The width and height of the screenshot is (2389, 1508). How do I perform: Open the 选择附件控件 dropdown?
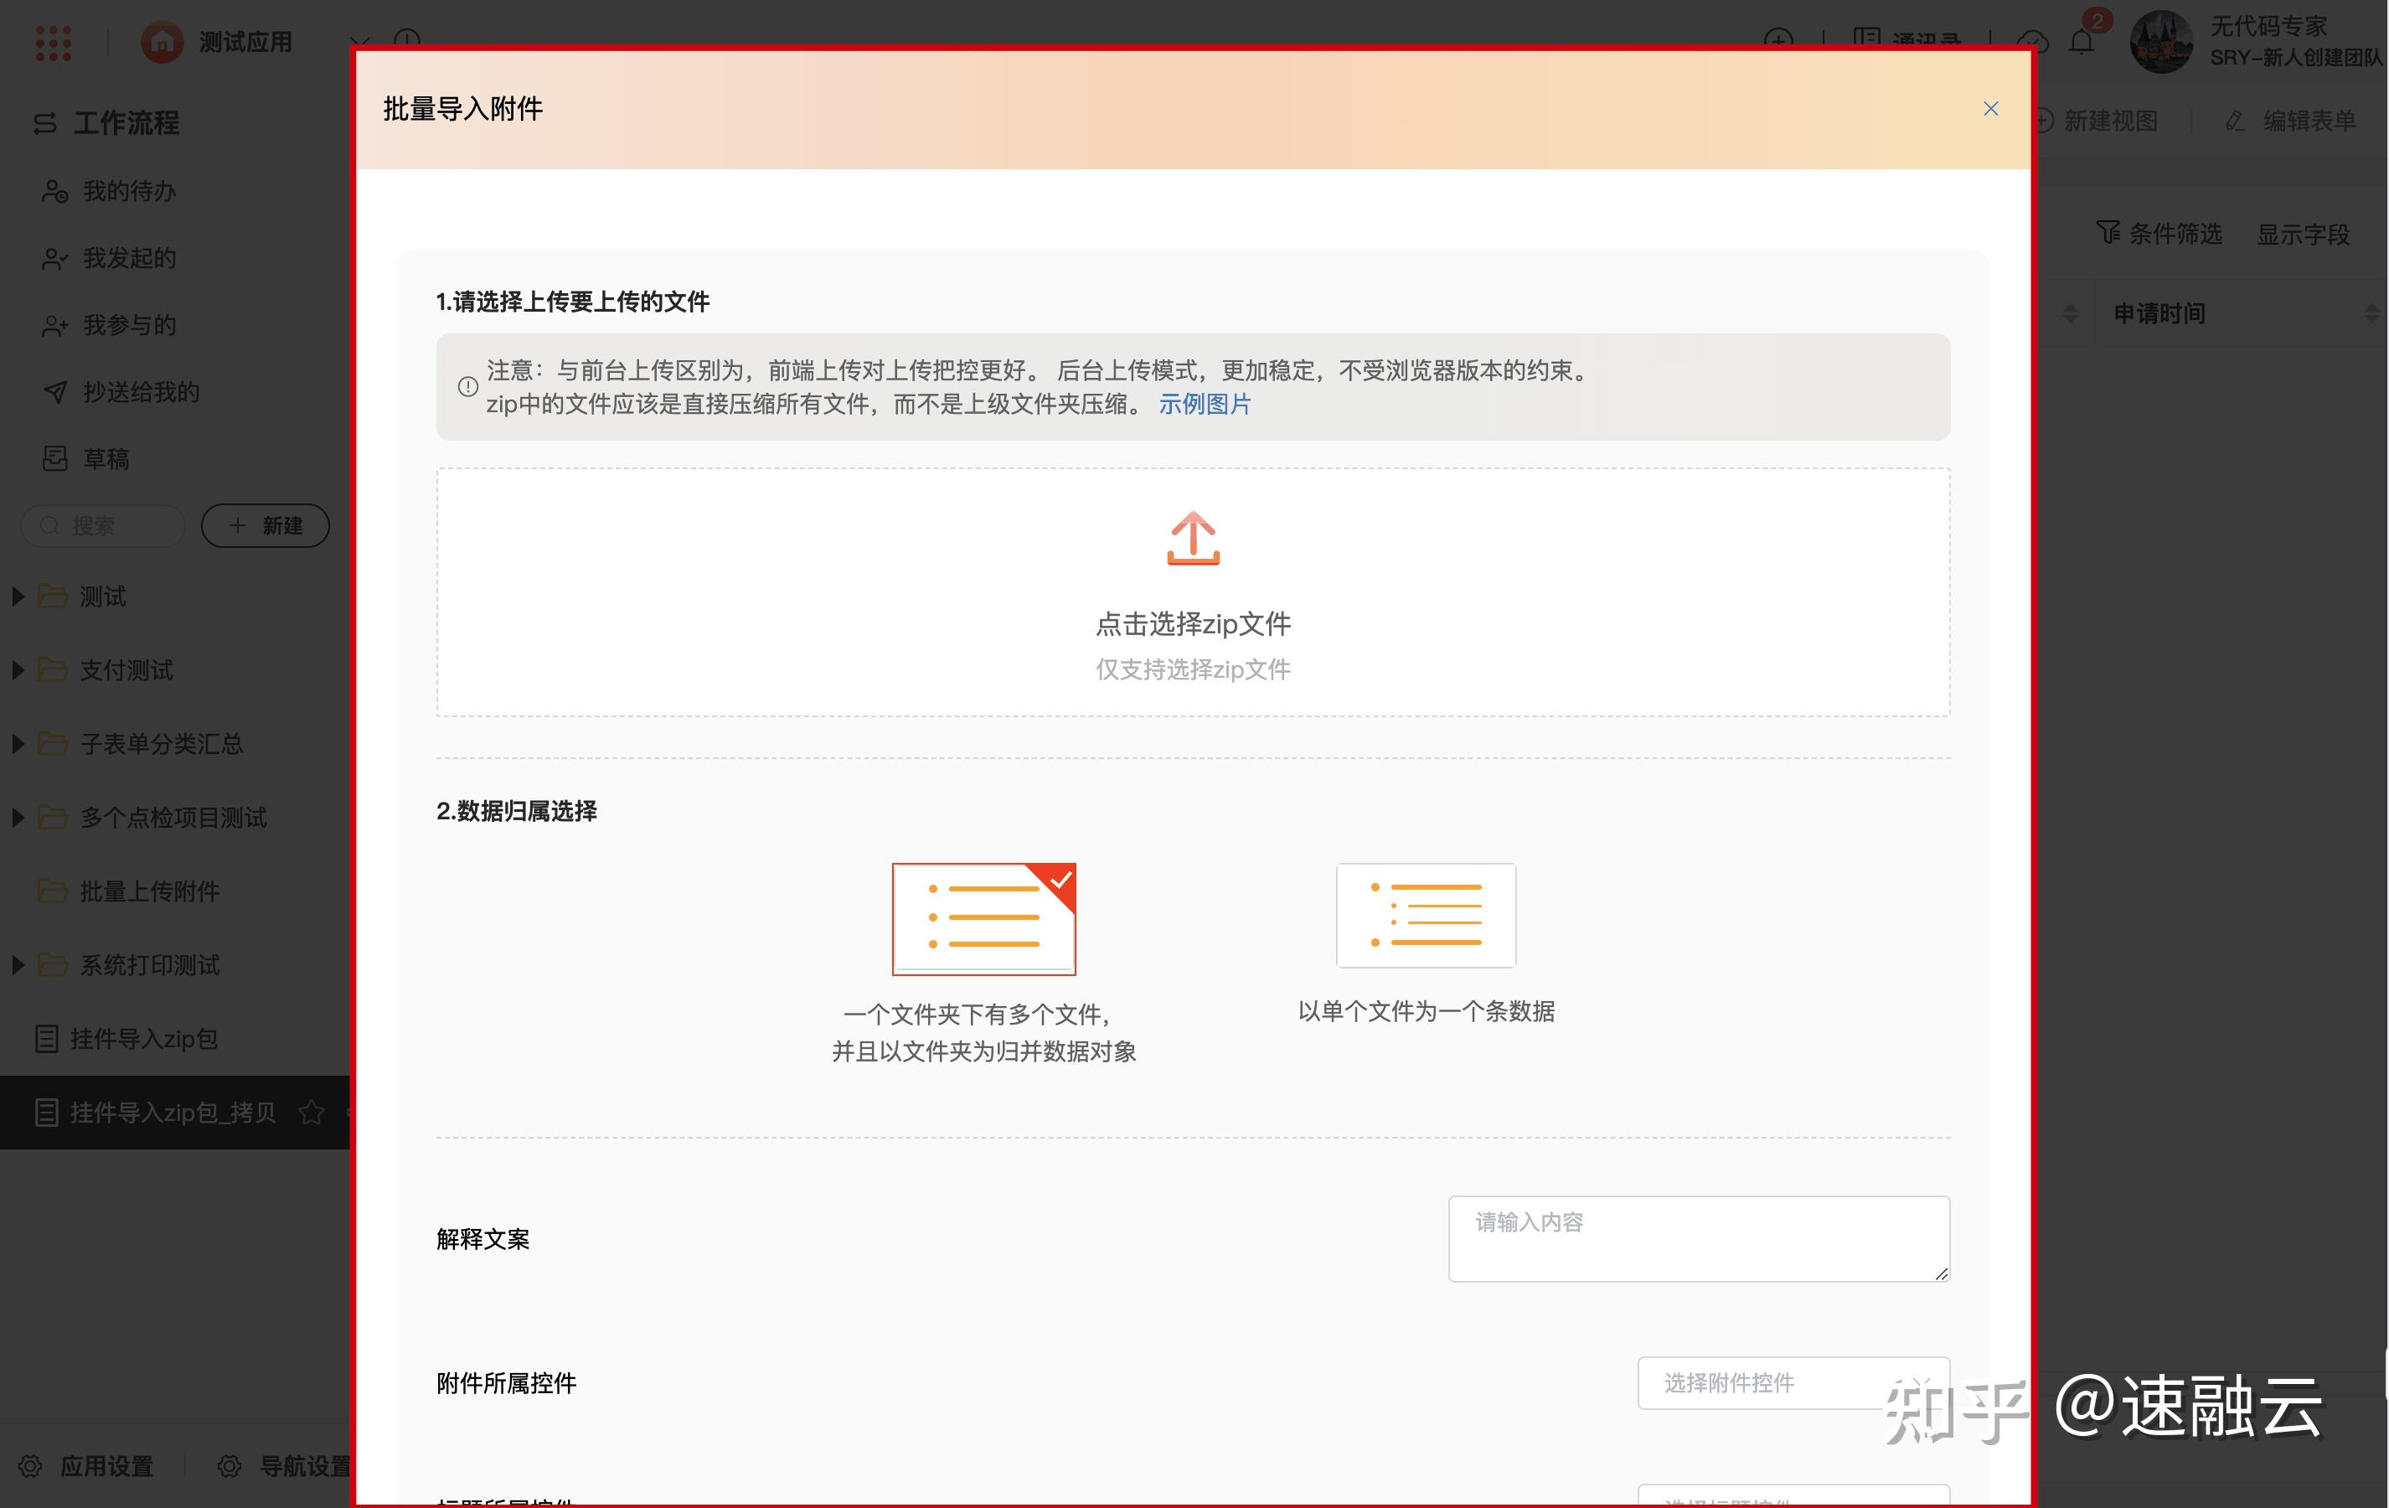tap(1793, 1383)
